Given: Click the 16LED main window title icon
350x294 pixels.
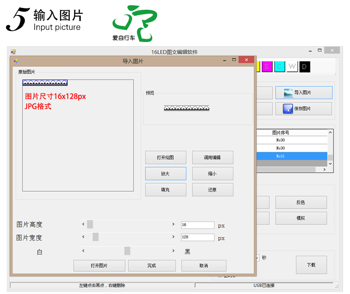Looking at the screenshot, I should [13, 52].
